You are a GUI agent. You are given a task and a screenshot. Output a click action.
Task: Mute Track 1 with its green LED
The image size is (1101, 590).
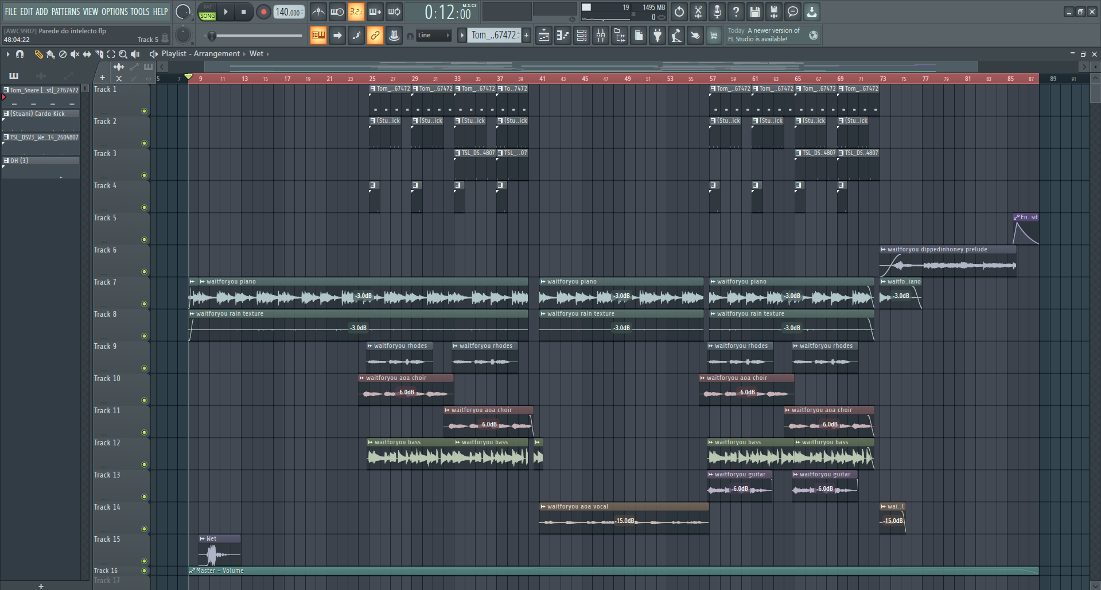144,111
